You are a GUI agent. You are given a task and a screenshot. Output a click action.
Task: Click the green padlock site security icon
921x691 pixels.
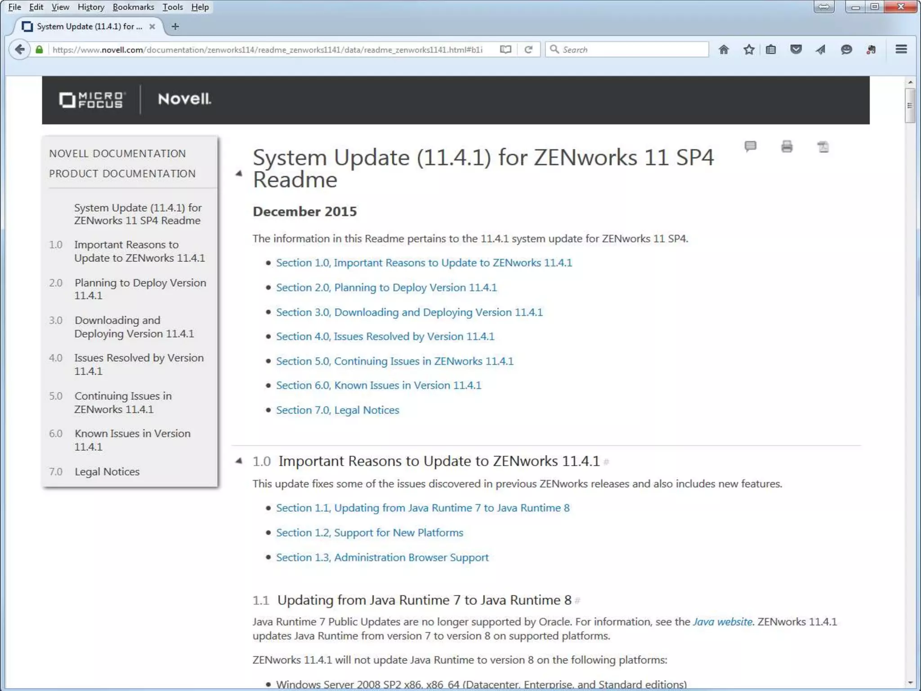click(40, 49)
